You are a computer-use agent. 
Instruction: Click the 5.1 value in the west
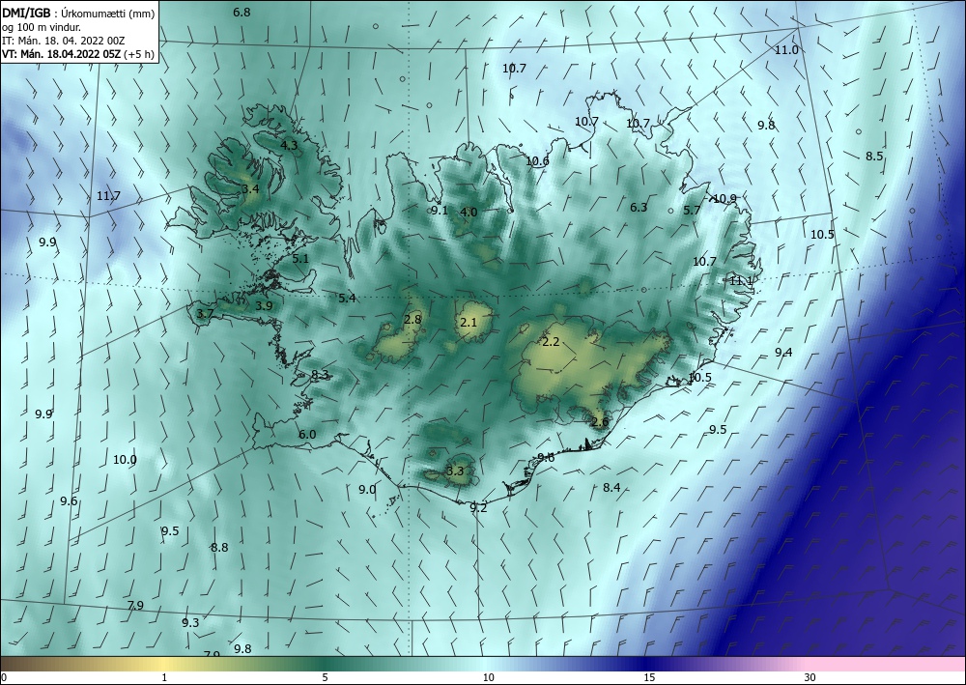point(300,259)
